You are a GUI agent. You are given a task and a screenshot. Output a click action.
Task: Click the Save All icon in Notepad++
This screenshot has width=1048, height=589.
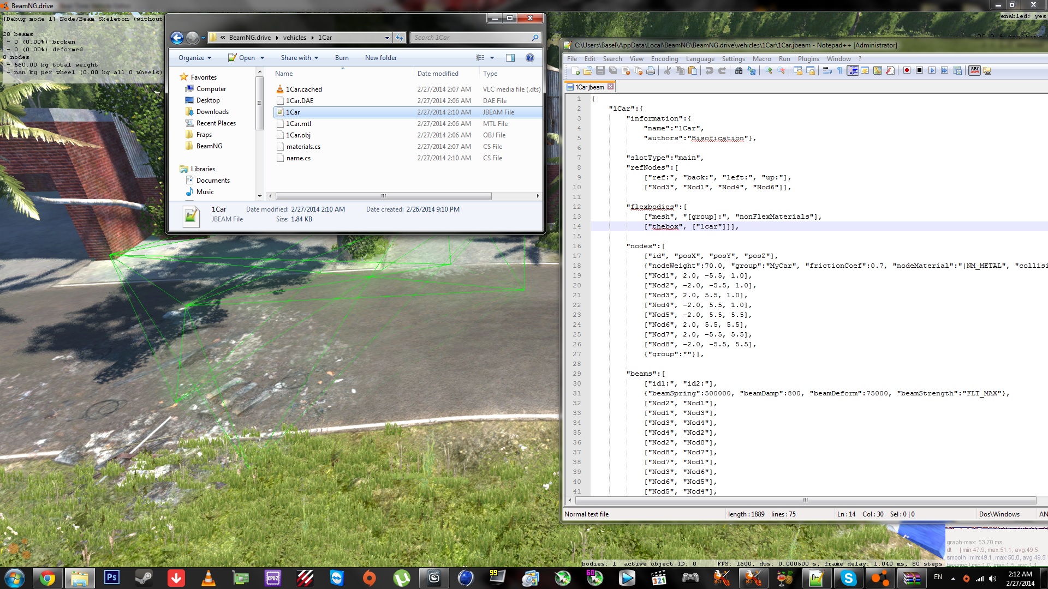[x=613, y=71]
